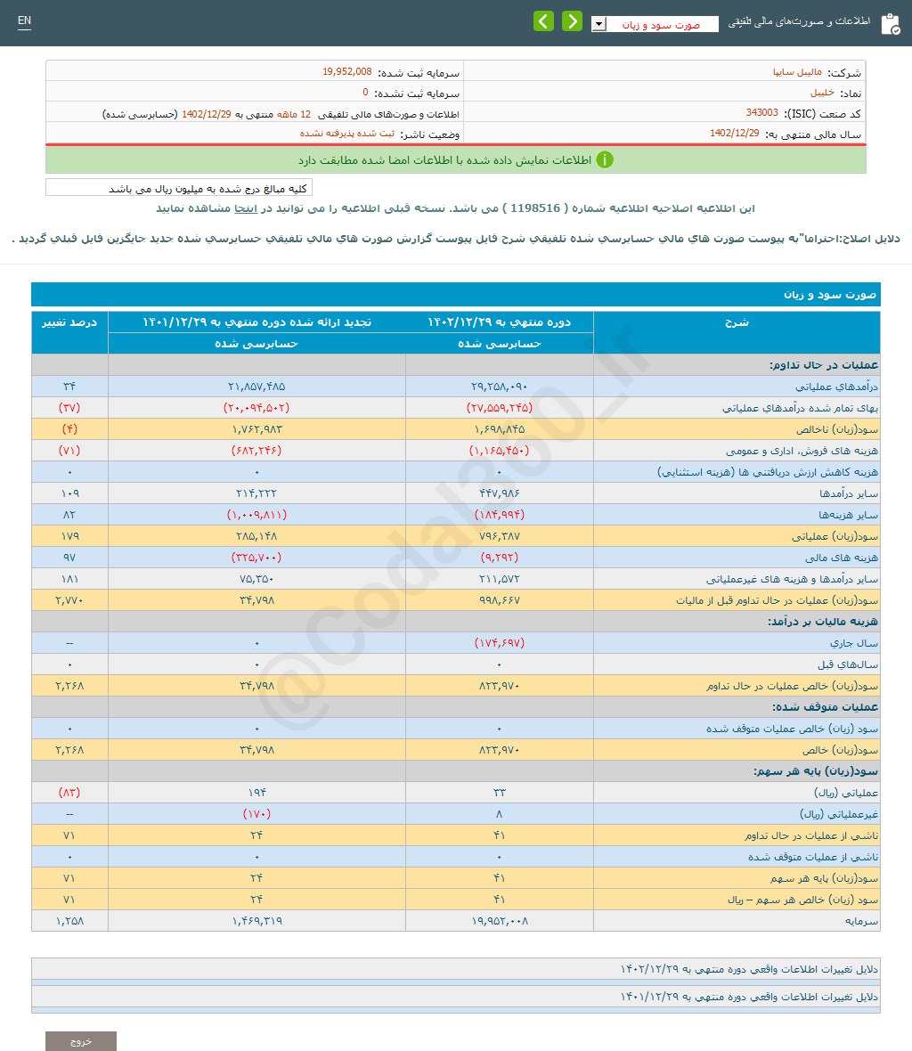Viewport: 912px width, 1051px height.
Task: Click value (۱۷۰) non-operating EPS prior
Action: [x=256, y=814]
